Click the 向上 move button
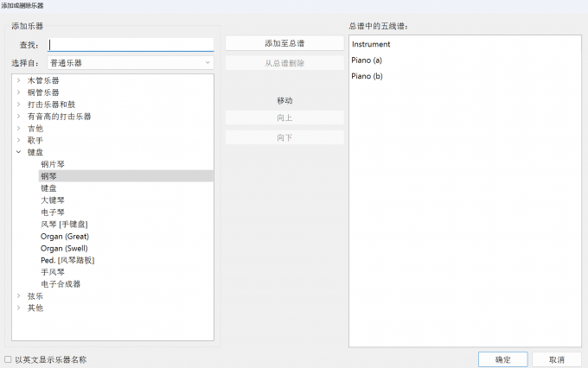Viewport: 588px width, 368px height. (x=284, y=117)
